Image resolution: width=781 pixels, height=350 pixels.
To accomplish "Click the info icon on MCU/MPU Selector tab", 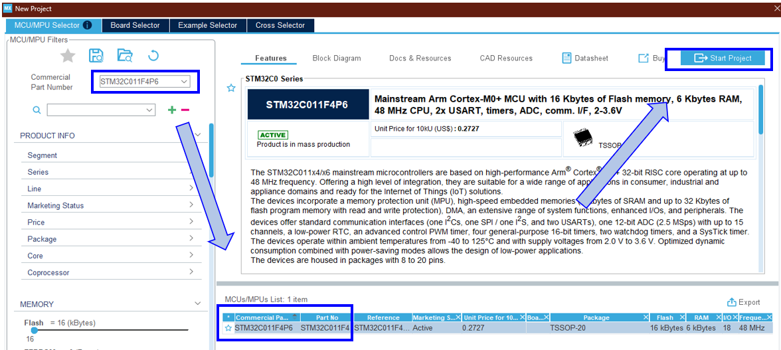I will 87,25.
